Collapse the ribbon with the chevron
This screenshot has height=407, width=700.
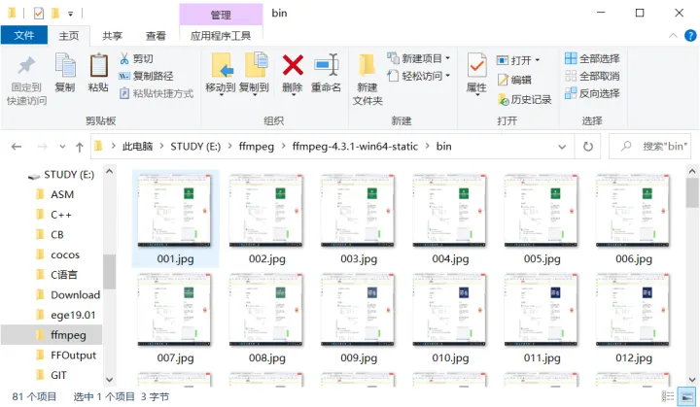(673, 35)
